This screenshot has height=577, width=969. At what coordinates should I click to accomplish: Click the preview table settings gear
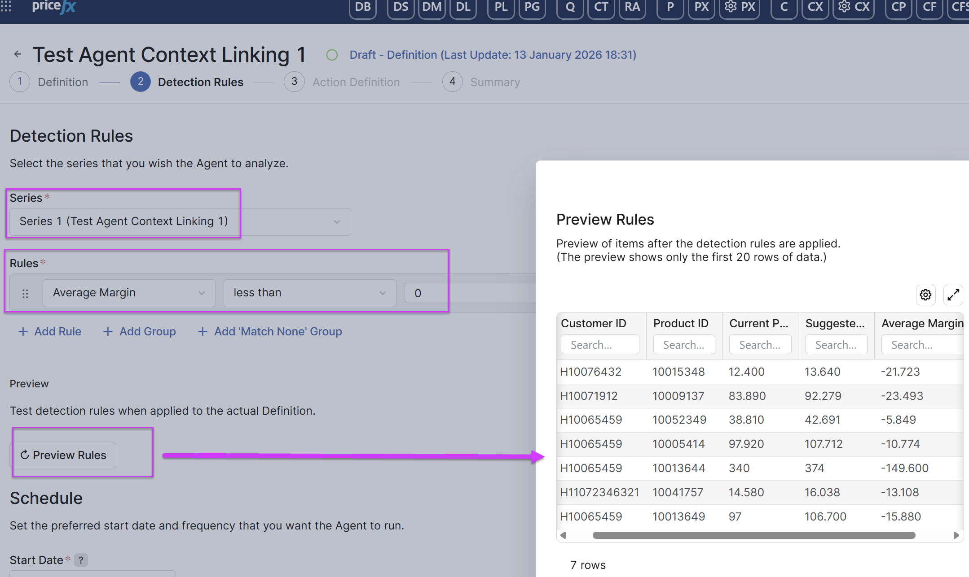click(x=925, y=295)
